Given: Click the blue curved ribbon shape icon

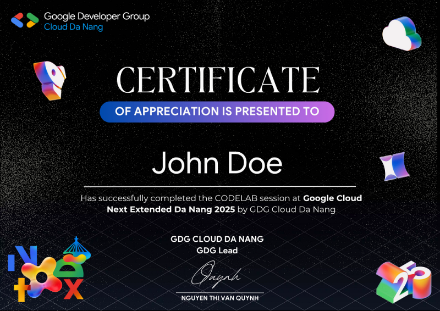Looking at the screenshot, I should click(x=394, y=166).
